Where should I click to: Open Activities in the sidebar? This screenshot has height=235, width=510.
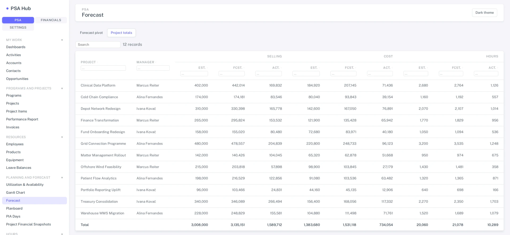click(x=35, y=55)
